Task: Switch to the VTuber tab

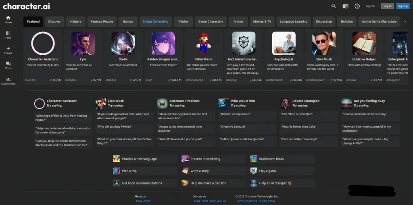Action: [x=184, y=22]
